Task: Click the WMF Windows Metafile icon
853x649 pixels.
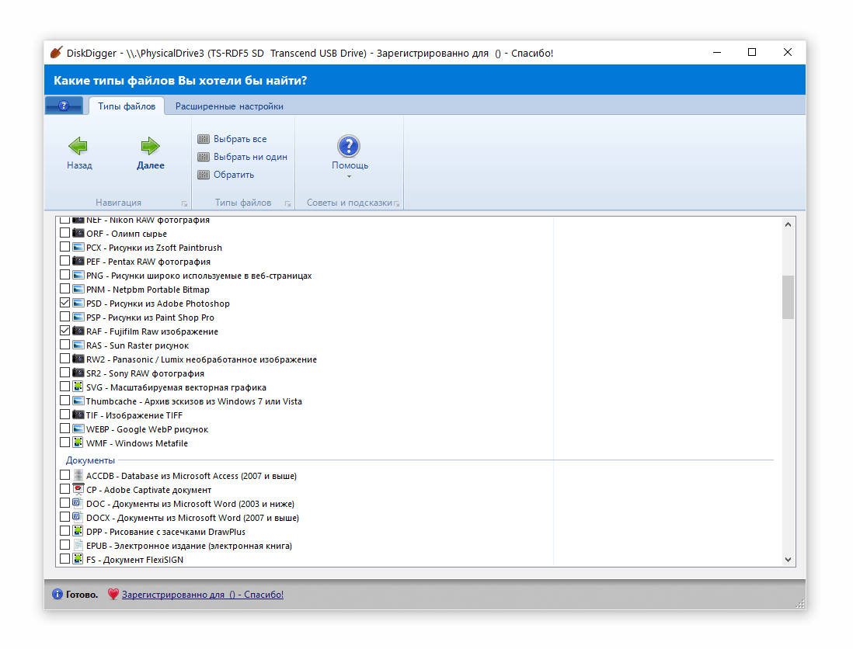Action: [78, 443]
